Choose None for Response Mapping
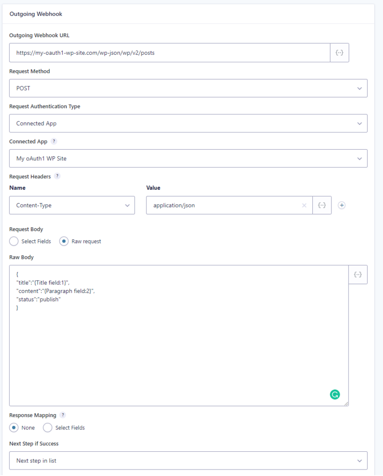The image size is (383, 476). click(x=14, y=428)
